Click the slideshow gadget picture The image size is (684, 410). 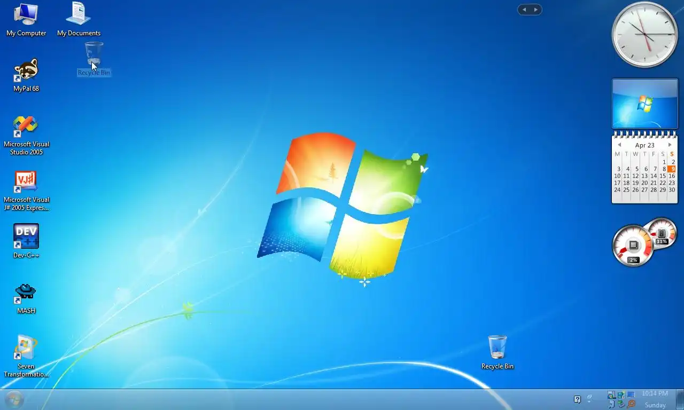tap(644, 104)
